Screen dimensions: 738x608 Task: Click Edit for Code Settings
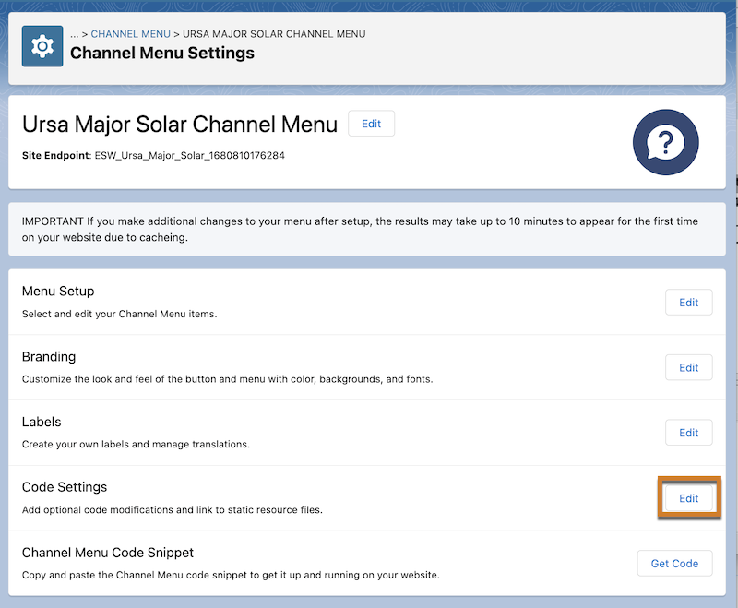click(688, 498)
